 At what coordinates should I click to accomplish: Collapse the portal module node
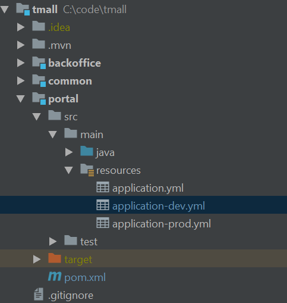(x=21, y=99)
